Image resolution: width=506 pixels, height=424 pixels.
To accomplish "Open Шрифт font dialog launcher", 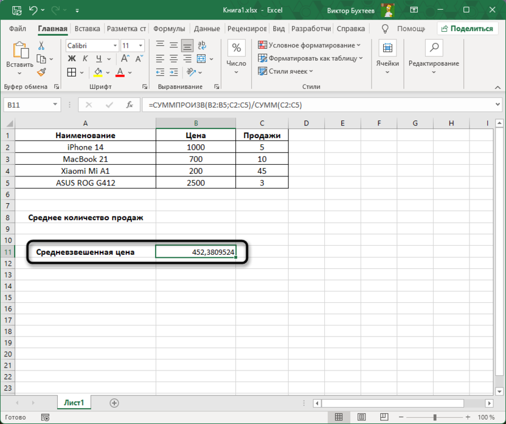I will click(x=145, y=86).
